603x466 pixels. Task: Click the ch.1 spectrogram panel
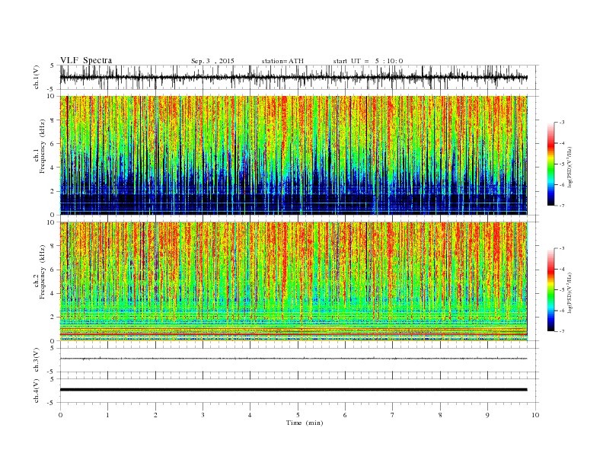click(294, 155)
